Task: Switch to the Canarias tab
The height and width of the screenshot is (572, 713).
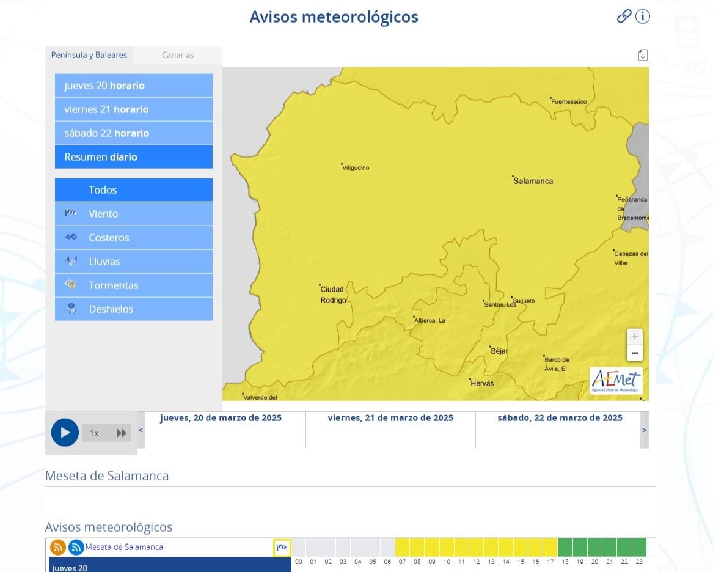Action: 178,55
